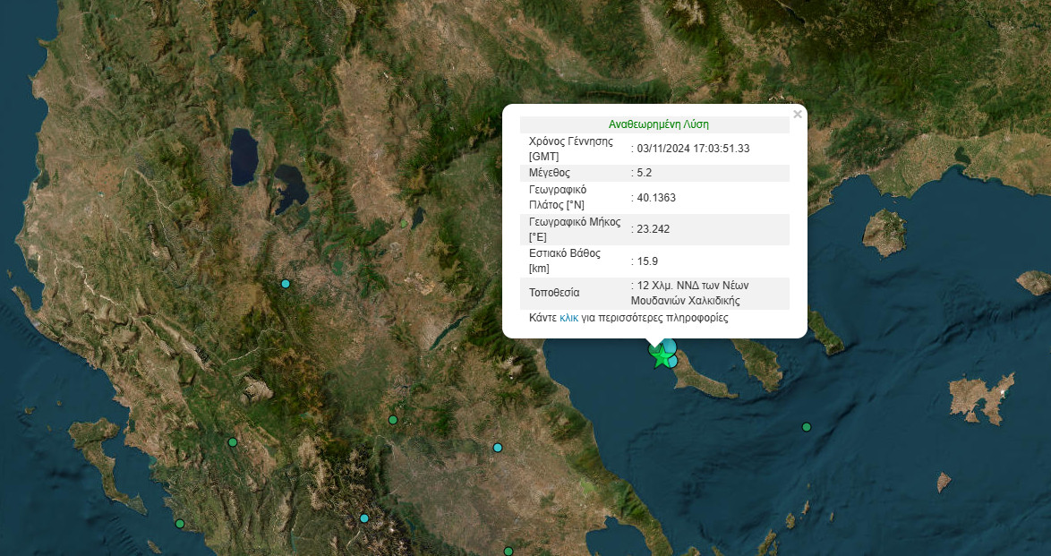Click the green marker above the lowest cyan one
Image resolution: width=1051 pixels, height=556 pixels.
pyautogui.click(x=392, y=420)
